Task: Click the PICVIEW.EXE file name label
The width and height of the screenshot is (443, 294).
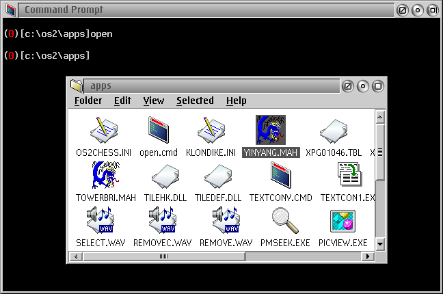Action: tap(343, 243)
